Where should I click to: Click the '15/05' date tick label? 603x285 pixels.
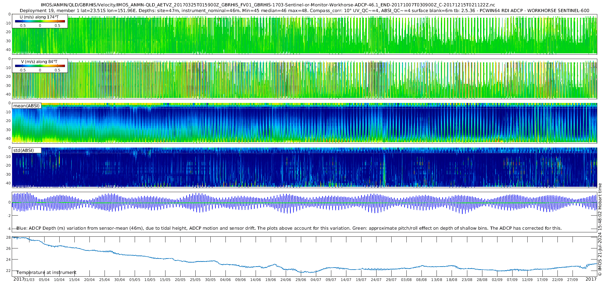coord(165,280)
